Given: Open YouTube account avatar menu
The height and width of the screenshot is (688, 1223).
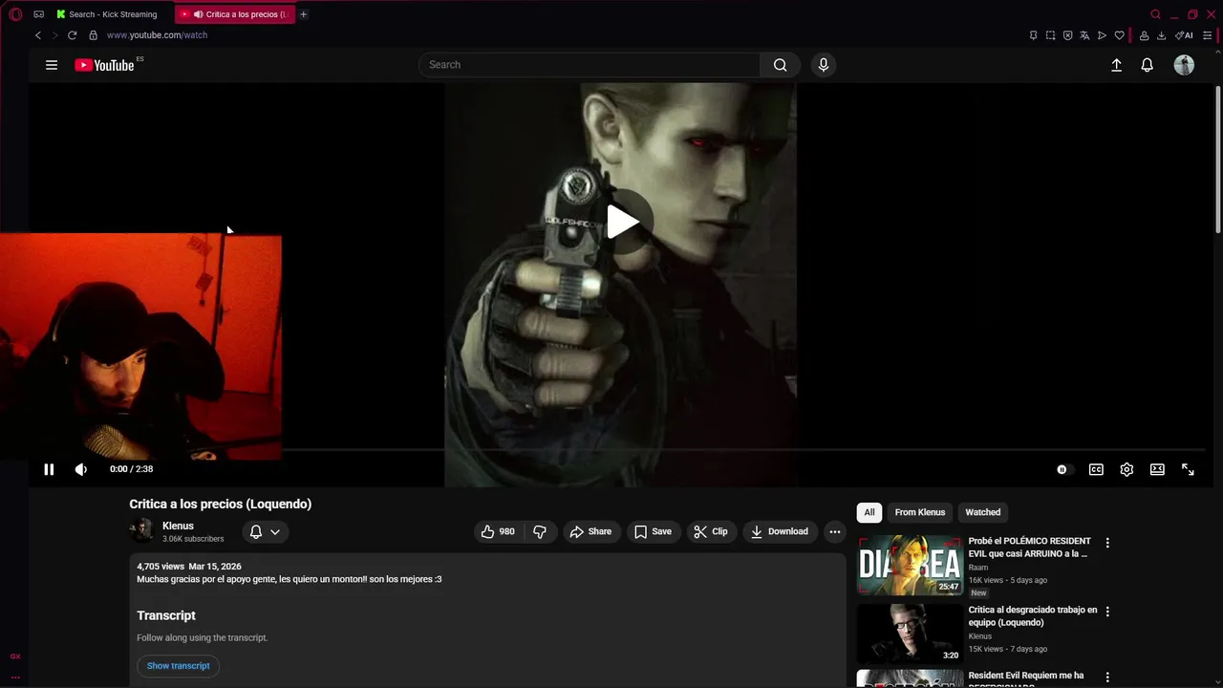Looking at the screenshot, I should tap(1184, 65).
